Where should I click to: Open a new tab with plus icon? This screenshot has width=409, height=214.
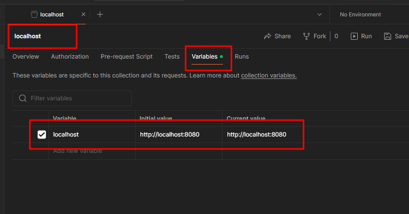(x=100, y=14)
